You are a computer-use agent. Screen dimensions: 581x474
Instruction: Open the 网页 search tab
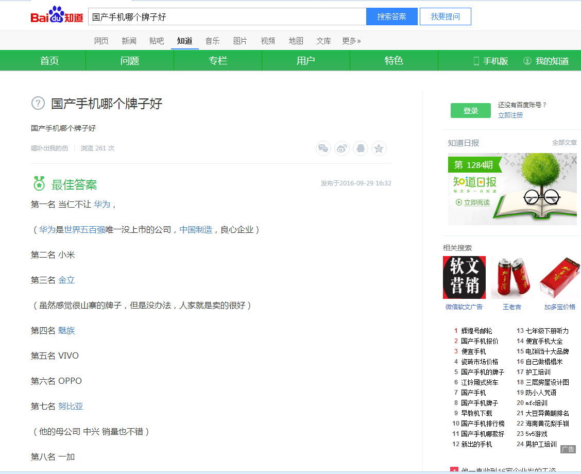[101, 41]
